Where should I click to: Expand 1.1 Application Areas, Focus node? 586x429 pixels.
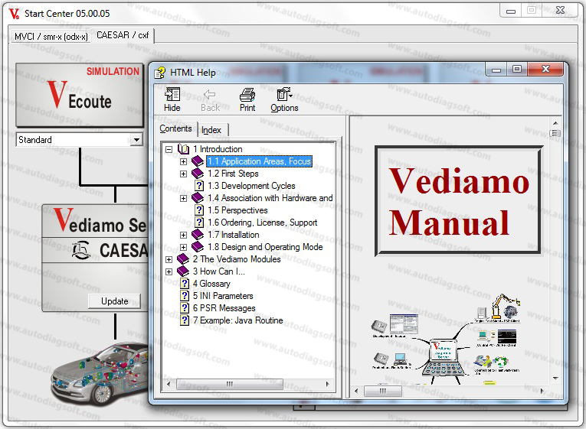point(184,162)
